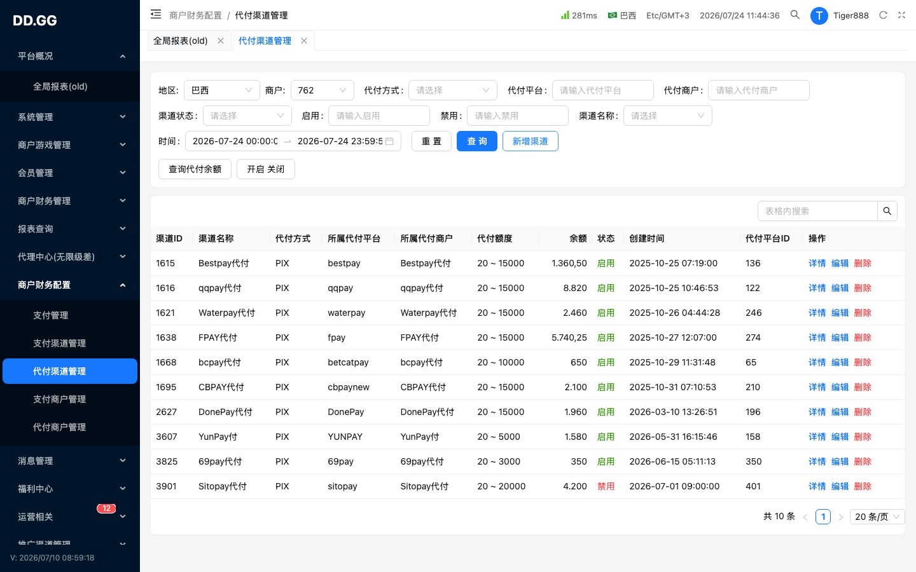Expand the 会员管理 sidebar section

point(70,173)
